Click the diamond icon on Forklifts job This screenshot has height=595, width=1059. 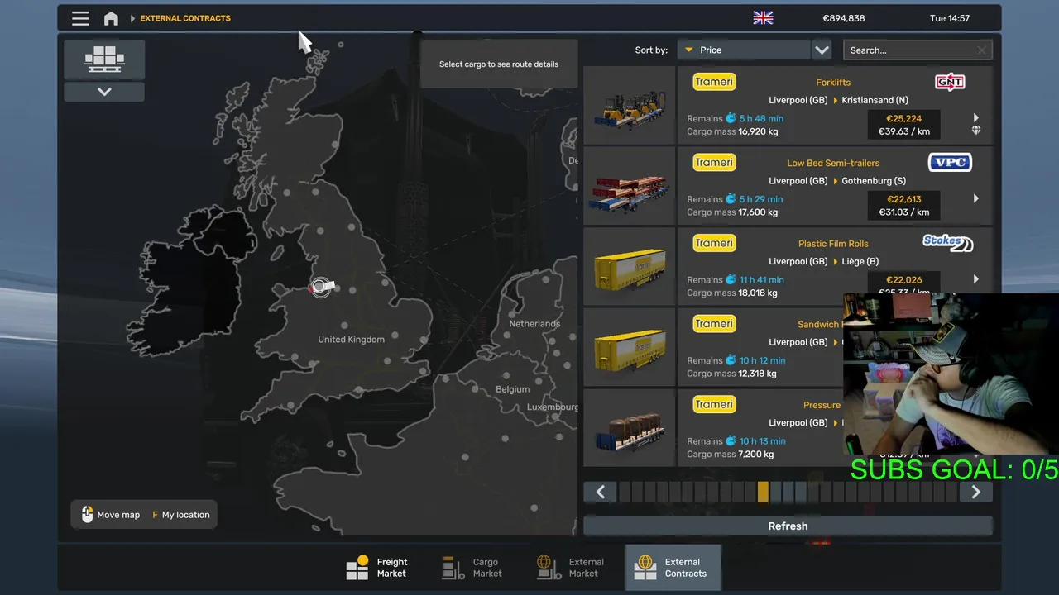tap(976, 131)
